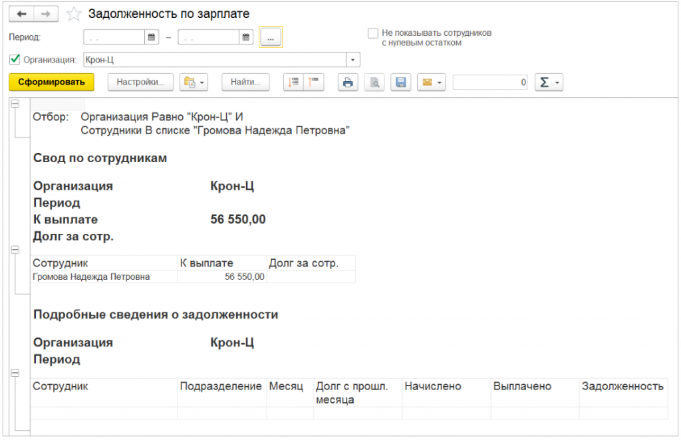Expand all groups toolbar icon
The height and width of the screenshot is (440, 681).
[293, 82]
